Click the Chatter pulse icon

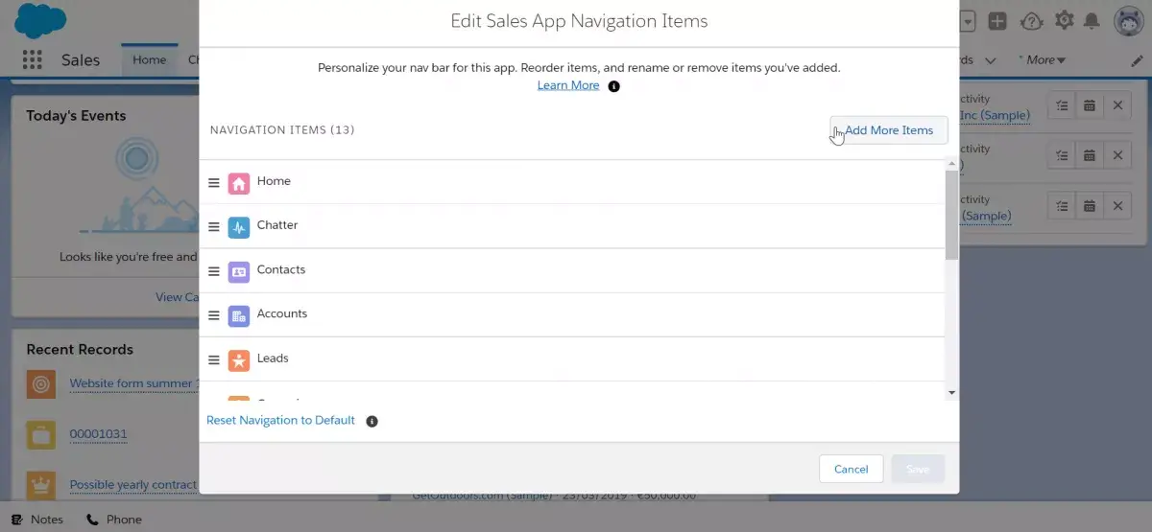click(239, 226)
